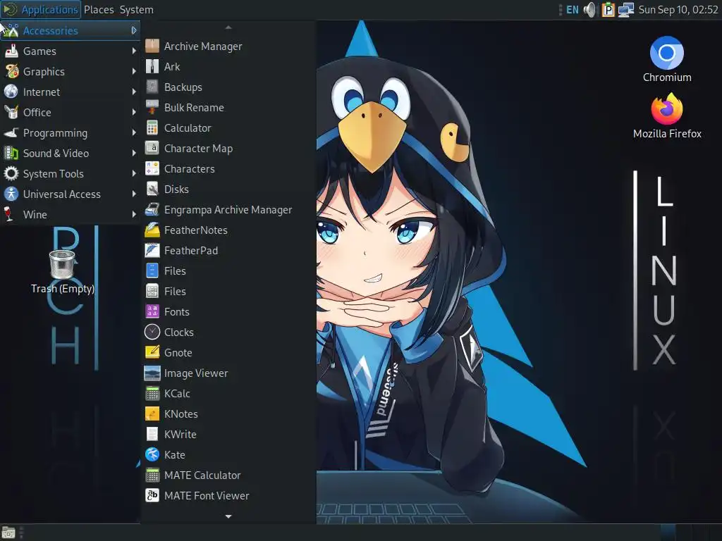Open Mozilla Firefox desktop shortcut
The height and width of the screenshot is (541, 722).
667,116
